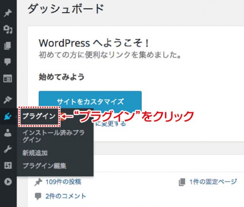244x207 pixels.
Task: Click the WordPress へようこそ heading
Action: (x=94, y=43)
